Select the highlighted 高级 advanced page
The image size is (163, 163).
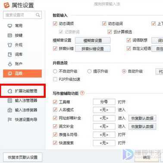pyautogui.click(x=22, y=74)
